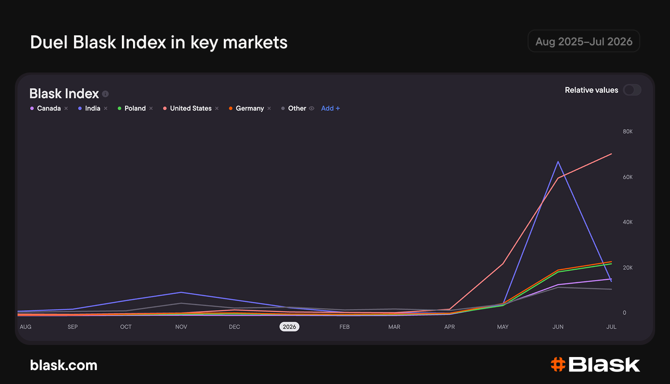Click the AUG label on the time axis

tap(26, 327)
